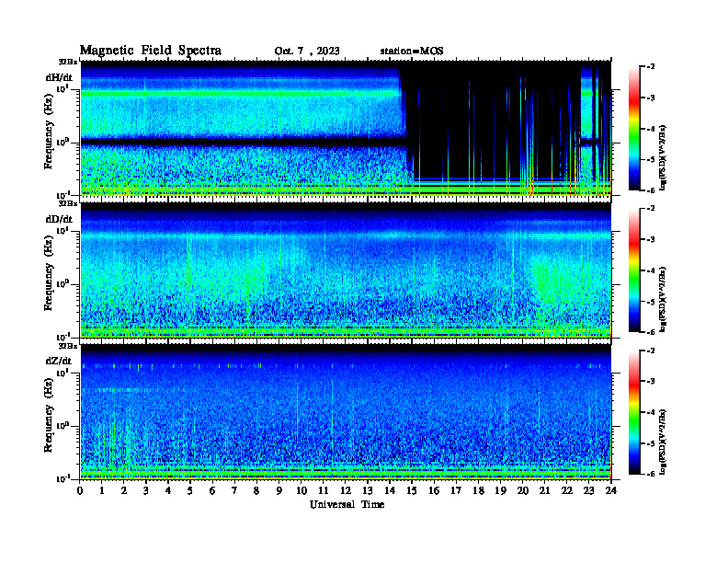
Task: Click the 32Hz label atop the dH/dt panel
Action: 68,62
